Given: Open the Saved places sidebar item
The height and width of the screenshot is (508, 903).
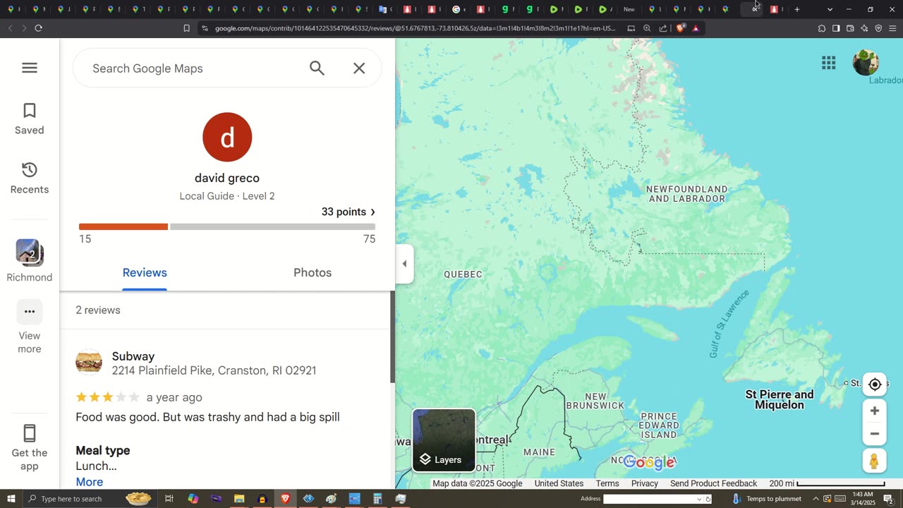Looking at the screenshot, I should pos(29,119).
